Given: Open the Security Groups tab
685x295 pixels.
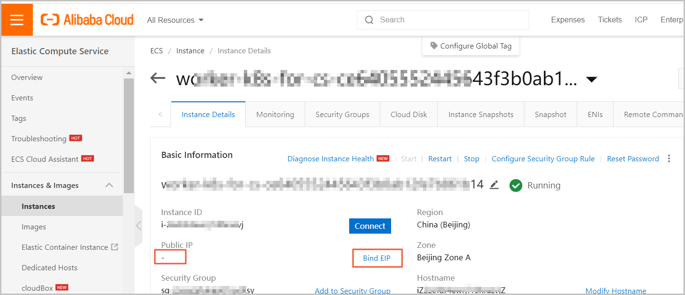Looking at the screenshot, I should tap(342, 114).
